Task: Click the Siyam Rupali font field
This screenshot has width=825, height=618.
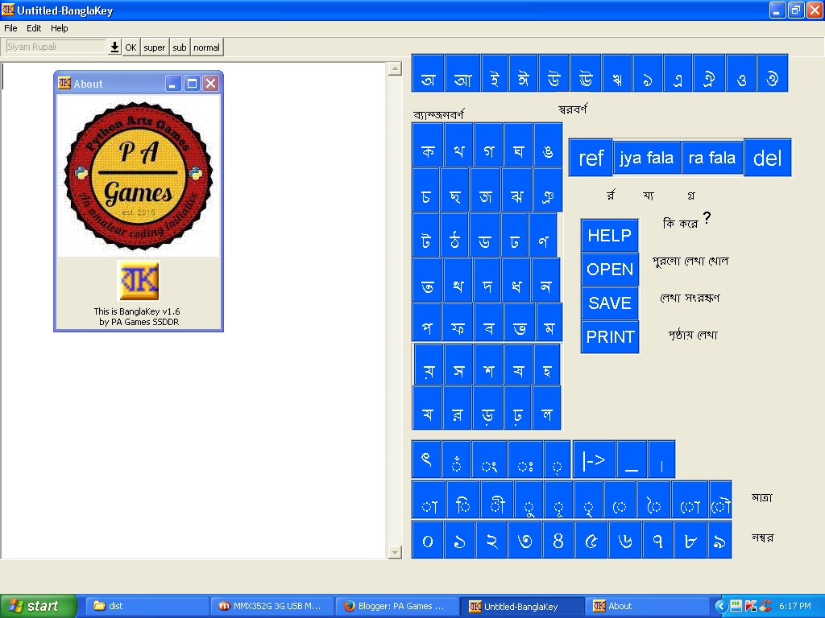Action: [55, 47]
